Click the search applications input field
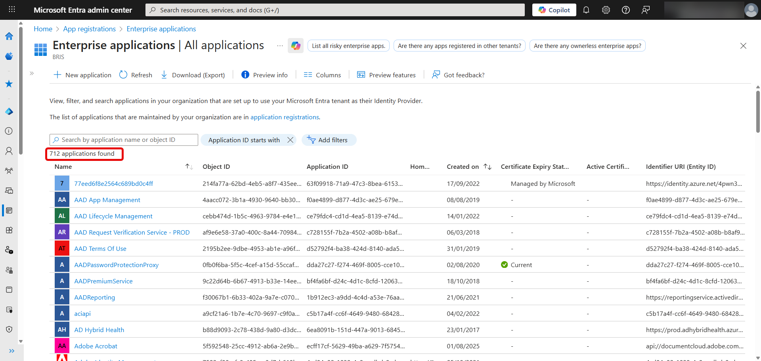This screenshot has height=361, width=761. (123, 139)
